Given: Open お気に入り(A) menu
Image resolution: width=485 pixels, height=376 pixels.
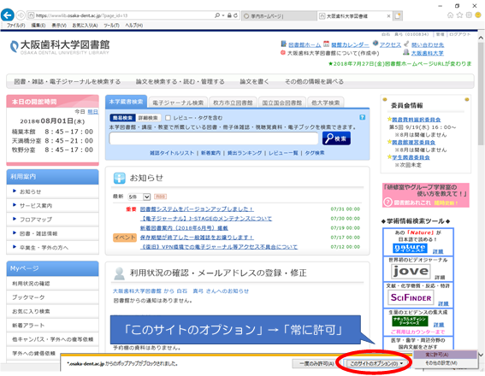Looking at the screenshot, I should click(85, 26).
